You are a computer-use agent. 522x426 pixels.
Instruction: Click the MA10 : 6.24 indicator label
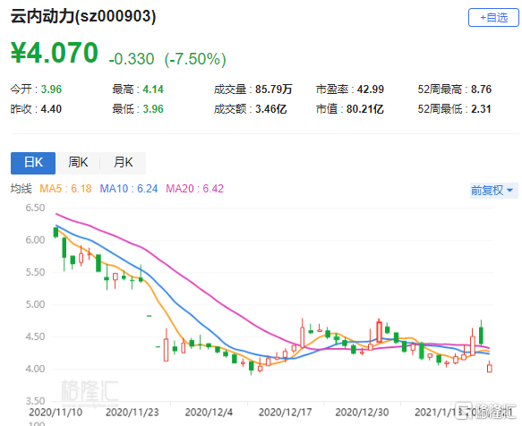[x=129, y=189]
